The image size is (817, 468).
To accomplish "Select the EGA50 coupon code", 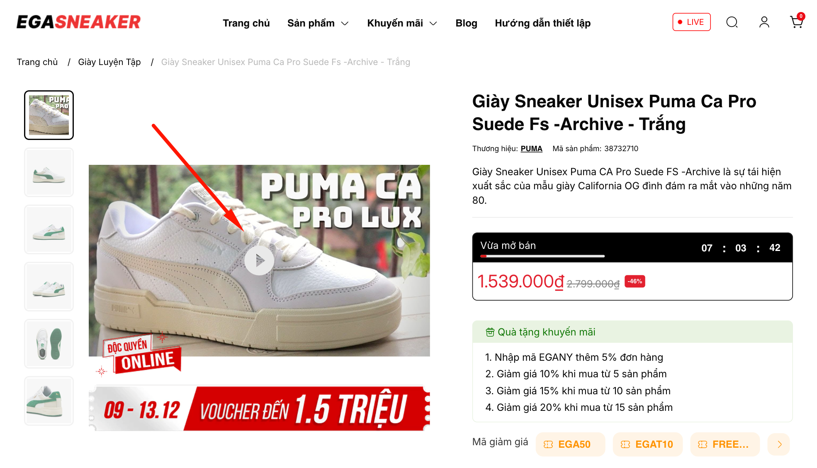I will [x=570, y=444].
